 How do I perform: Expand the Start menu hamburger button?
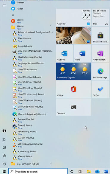[x=4, y=5]
